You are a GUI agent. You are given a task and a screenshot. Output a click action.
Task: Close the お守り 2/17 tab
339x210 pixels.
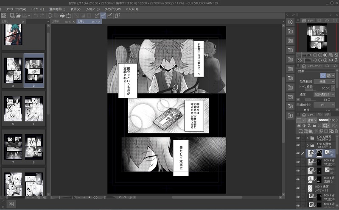[99, 22]
